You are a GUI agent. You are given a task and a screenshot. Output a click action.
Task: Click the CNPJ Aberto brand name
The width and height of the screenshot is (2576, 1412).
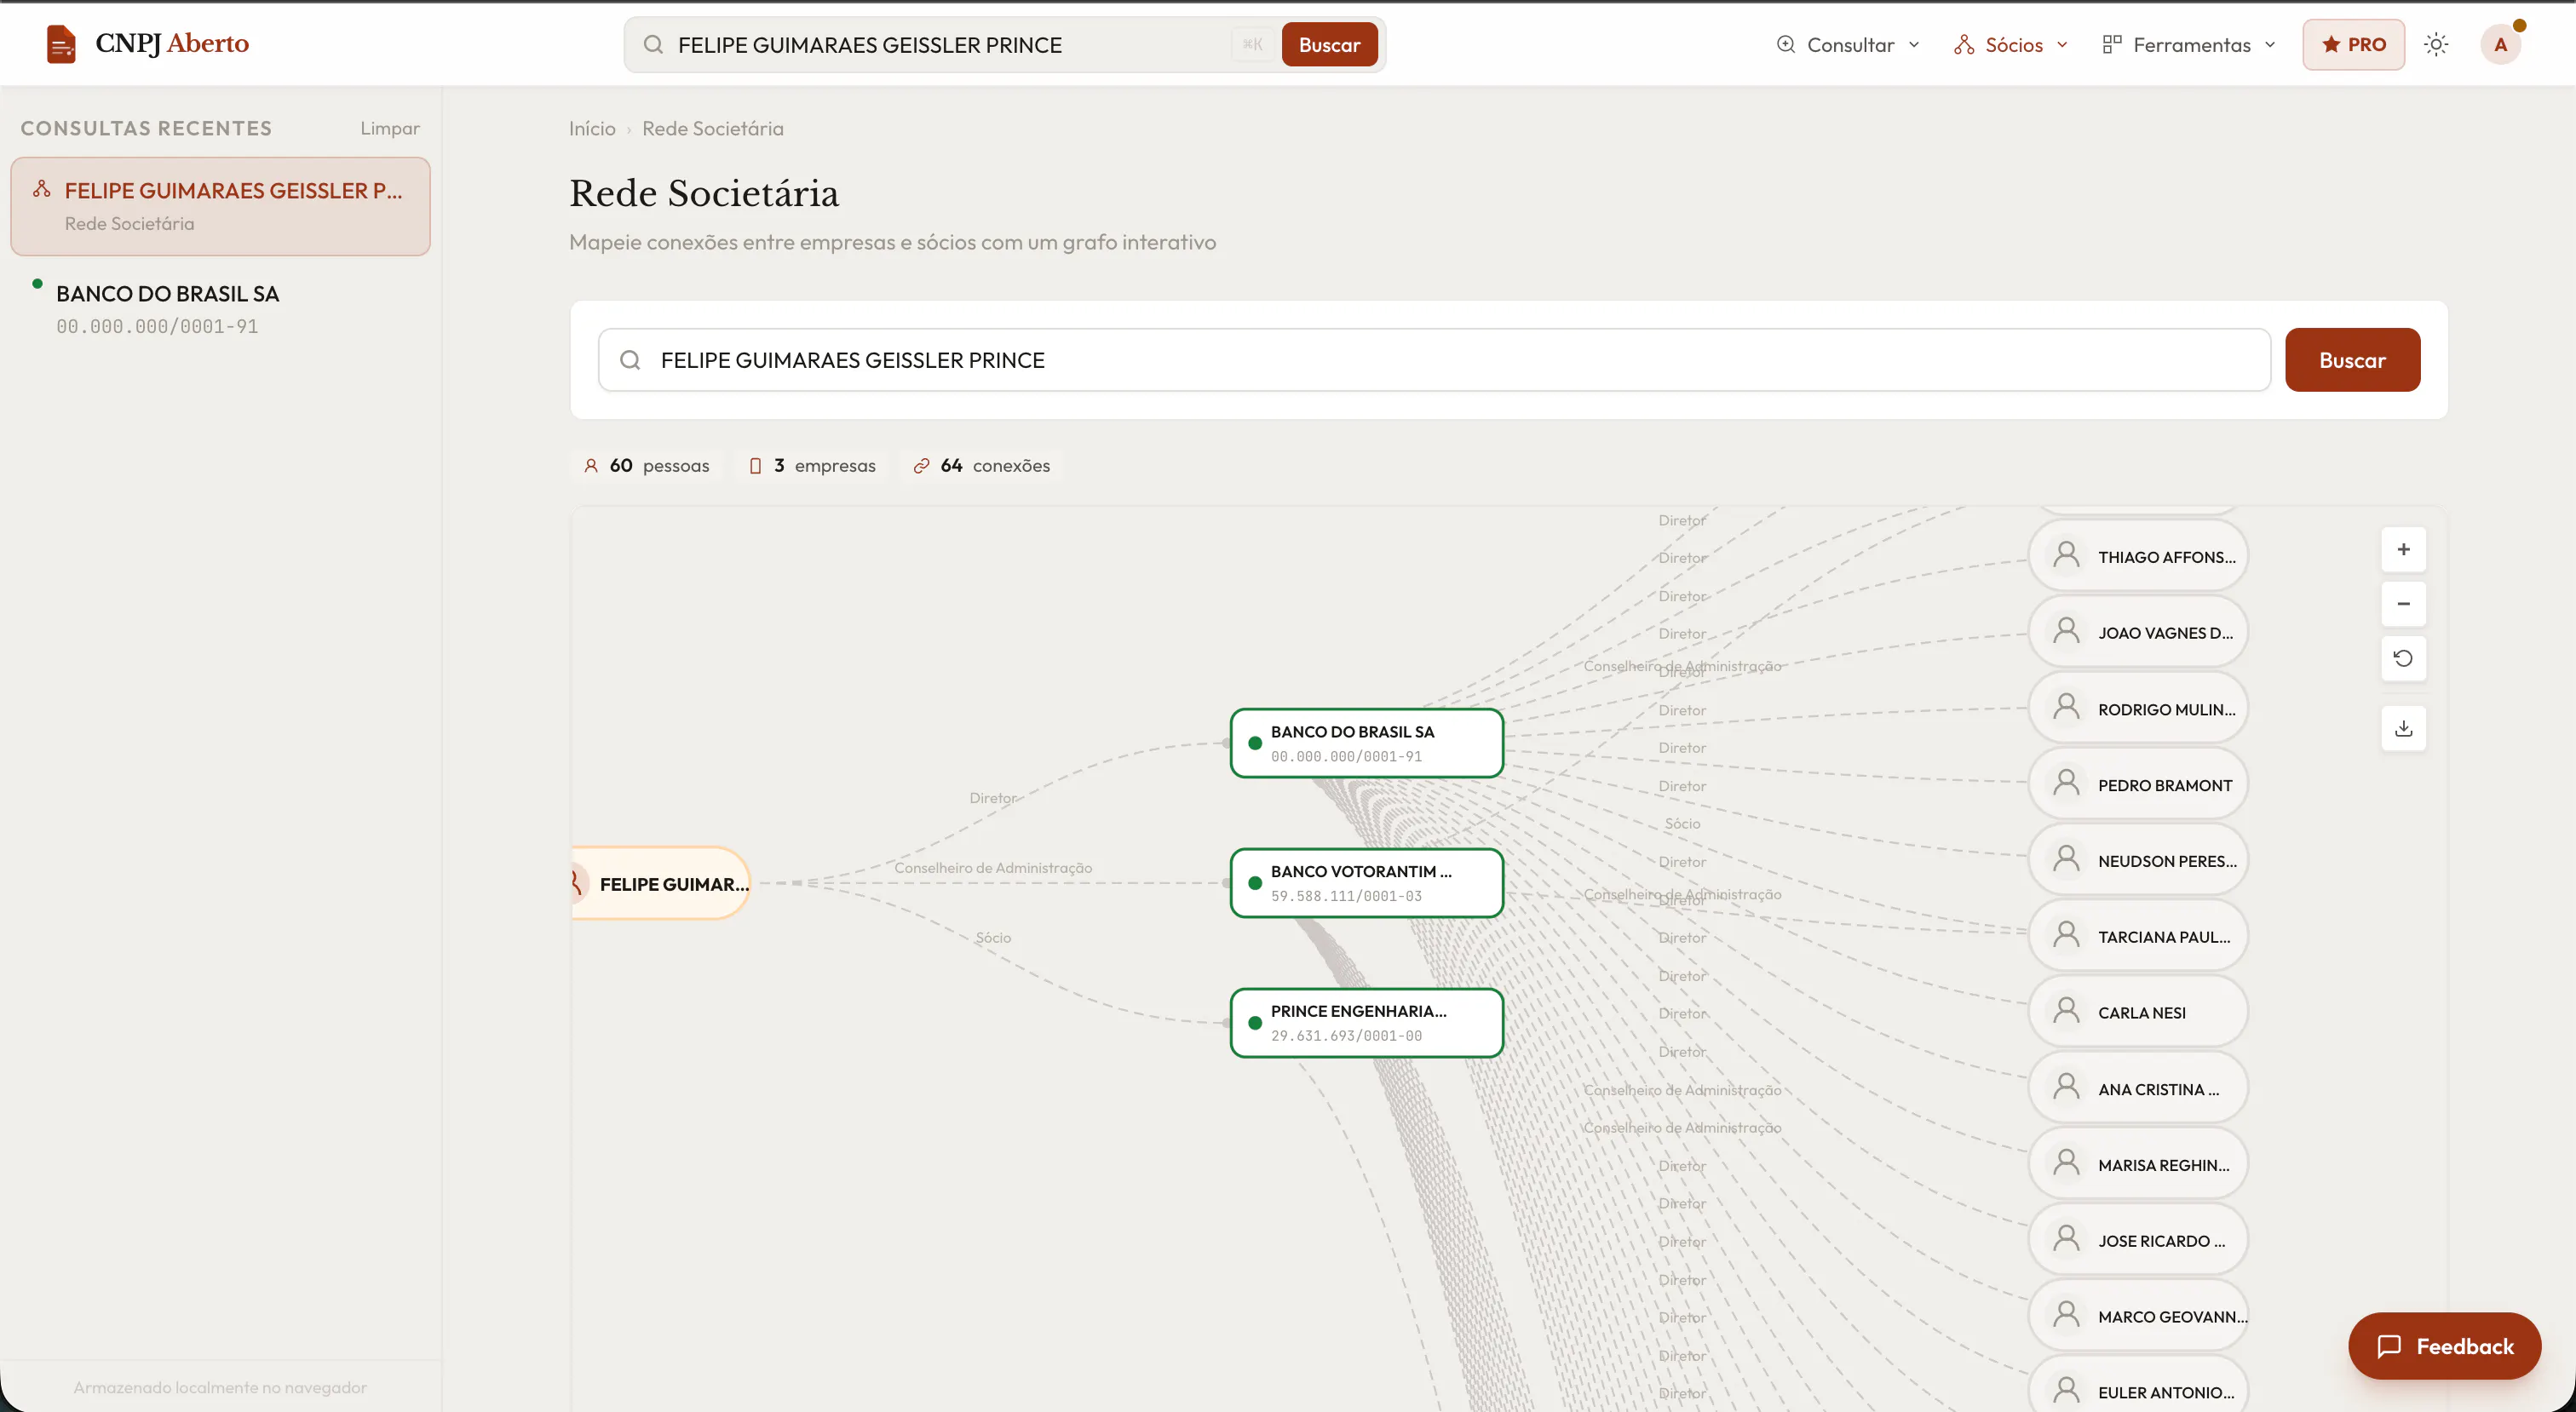tap(172, 43)
